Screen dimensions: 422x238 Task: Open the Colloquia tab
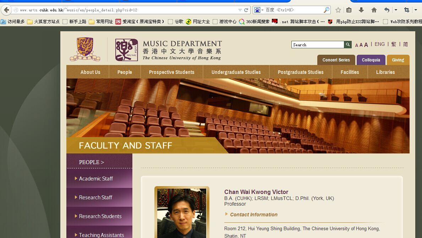371,60
